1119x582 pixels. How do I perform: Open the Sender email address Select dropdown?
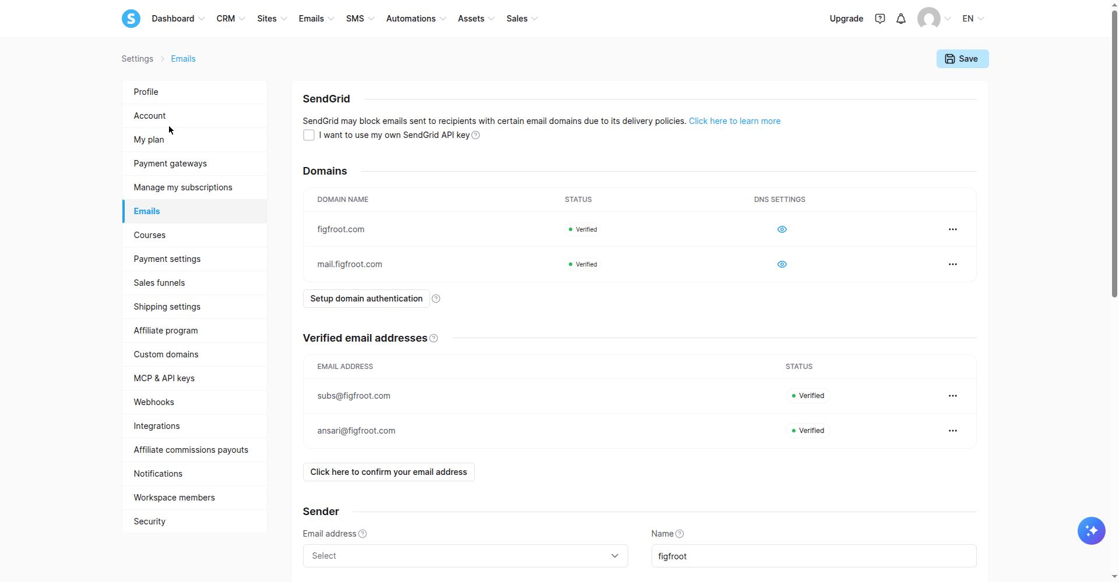(465, 556)
